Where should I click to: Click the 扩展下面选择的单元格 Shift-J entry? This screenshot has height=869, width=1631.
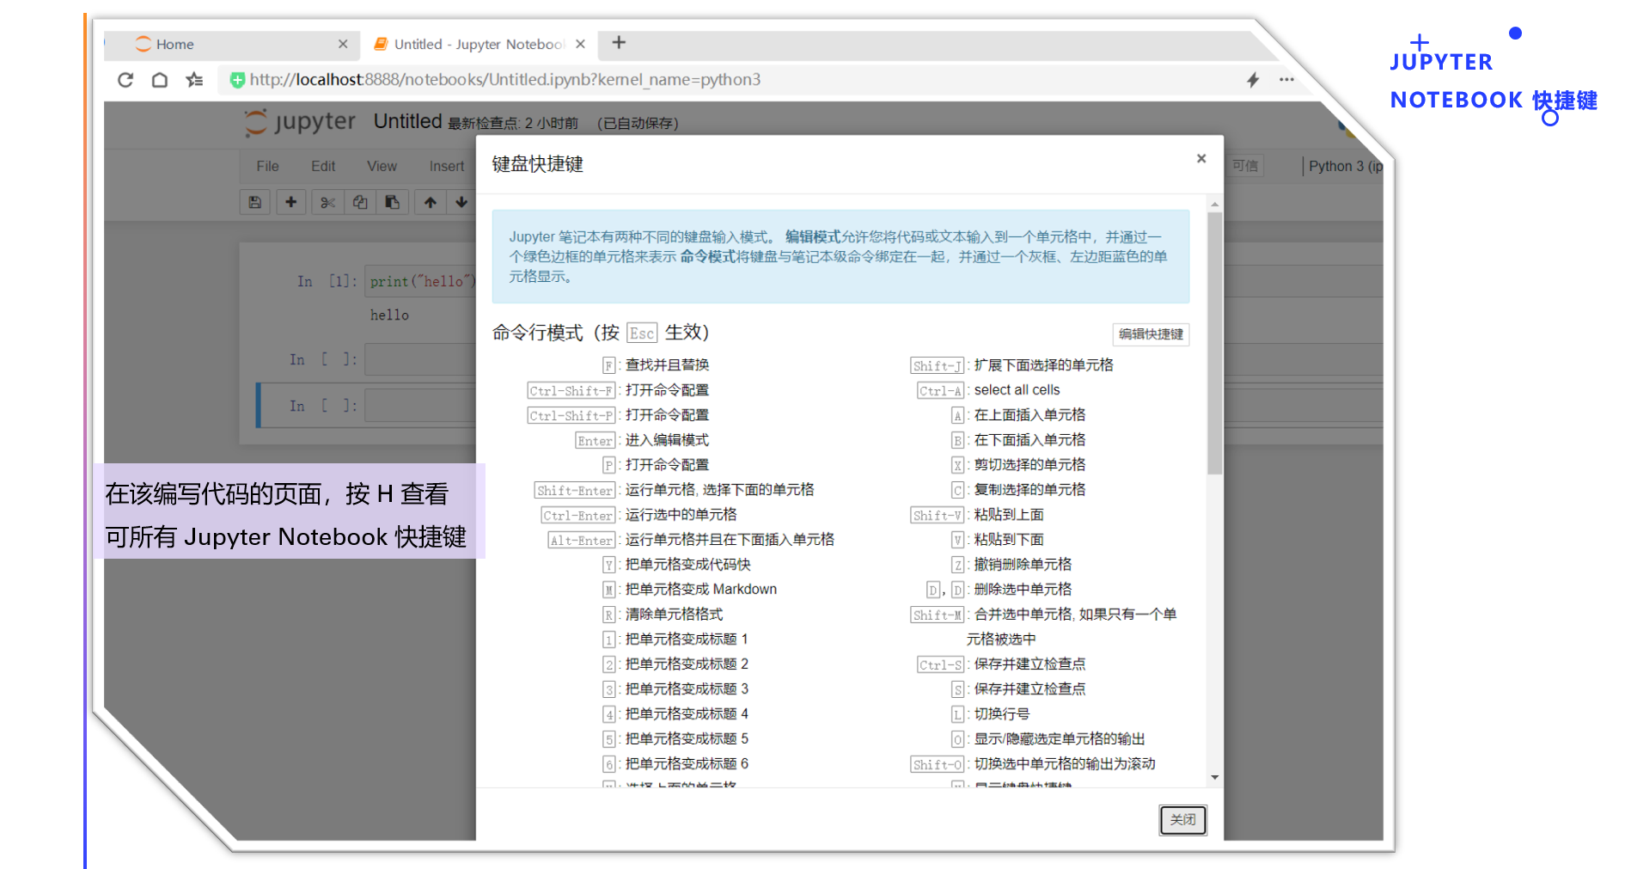(1043, 365)
